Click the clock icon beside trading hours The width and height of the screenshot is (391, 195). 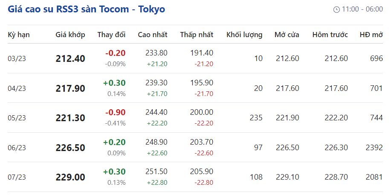336,9
